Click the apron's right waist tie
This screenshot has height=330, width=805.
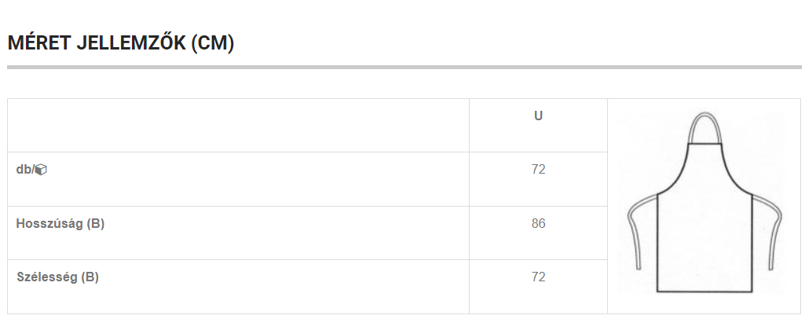click(767, 230)
